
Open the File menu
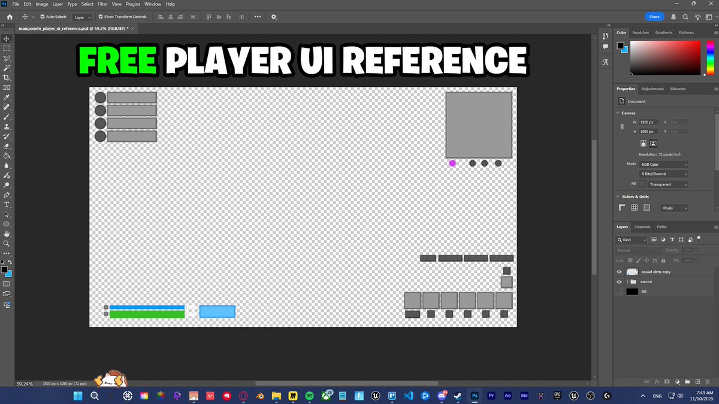coord(16,4)
